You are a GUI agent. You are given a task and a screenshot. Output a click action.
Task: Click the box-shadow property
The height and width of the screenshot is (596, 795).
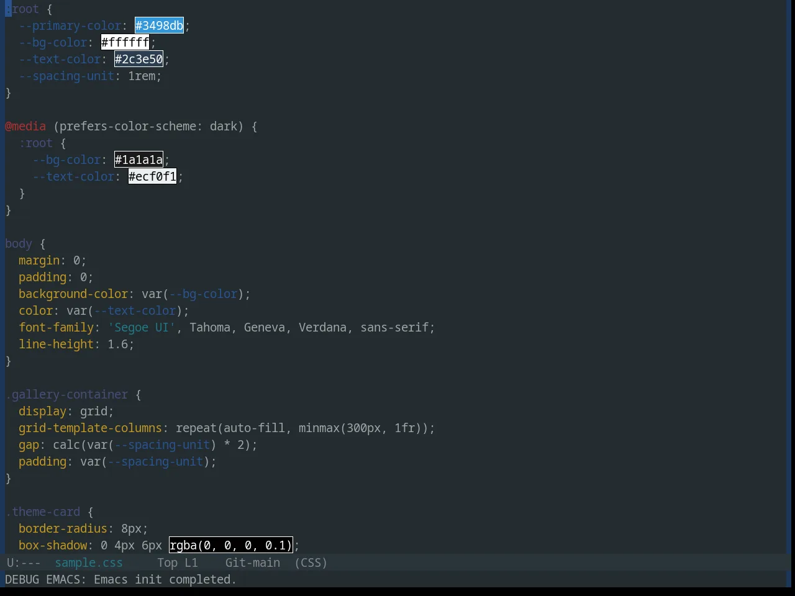(53, 545)
